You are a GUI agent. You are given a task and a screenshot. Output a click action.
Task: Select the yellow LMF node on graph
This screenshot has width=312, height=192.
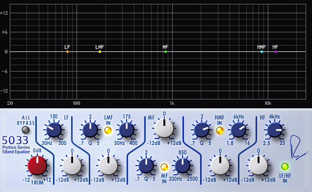(x=100, y=52)
